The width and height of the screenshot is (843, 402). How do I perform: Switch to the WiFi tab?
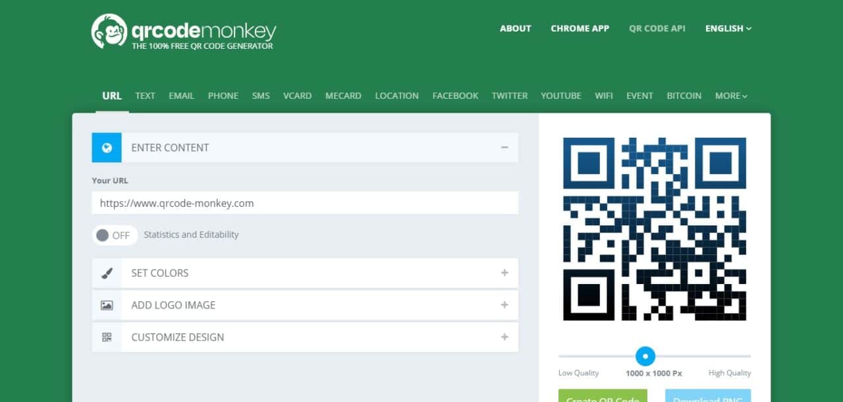click(x=604, y=96)
